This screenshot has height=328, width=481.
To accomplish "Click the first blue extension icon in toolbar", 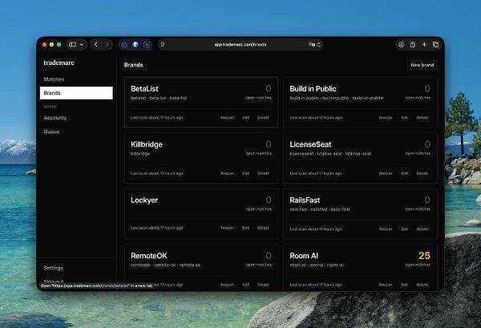I will [x=124, y=44].
